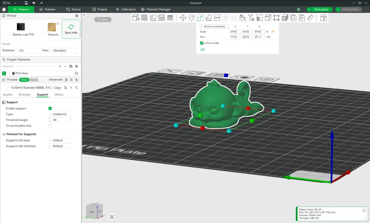The width and height of the screenshot is (370, 223).
Task: Click compare presets list icon beside Advanced
Action: coord(71,80)
